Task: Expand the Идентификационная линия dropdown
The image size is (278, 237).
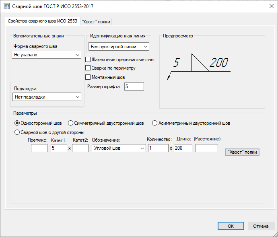Action: point(119,47)
